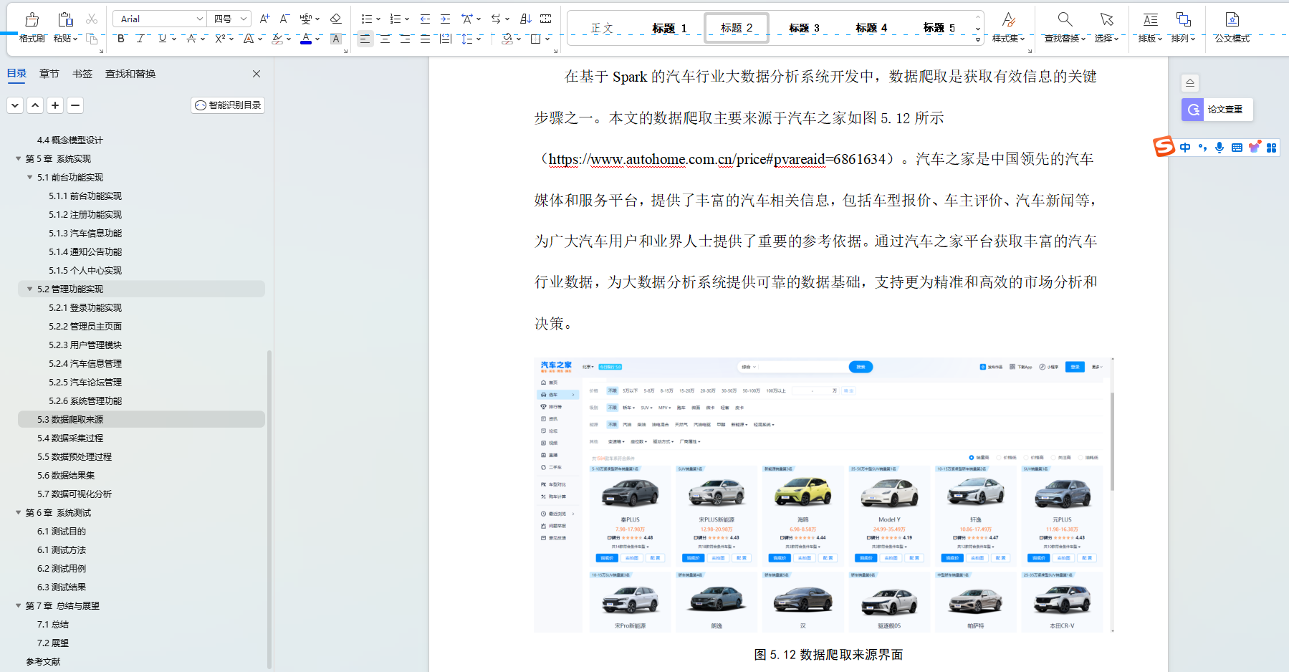Expand the styles gallery list
This screenshot has width=1289, height=672.
978,40
